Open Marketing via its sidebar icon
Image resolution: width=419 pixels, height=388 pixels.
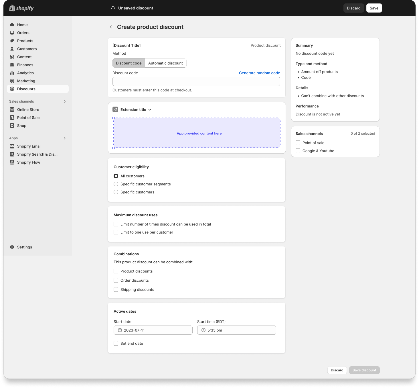pyautogui.click(x=12, y=81)
